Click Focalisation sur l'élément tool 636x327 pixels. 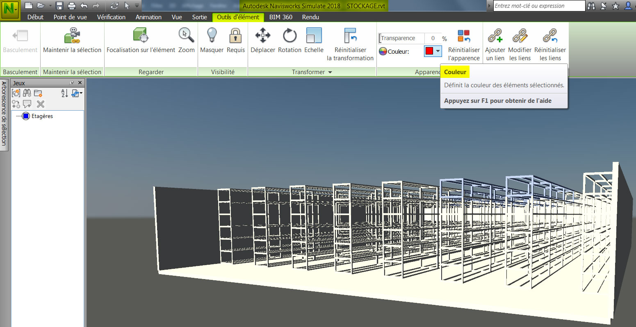(141, 40)
